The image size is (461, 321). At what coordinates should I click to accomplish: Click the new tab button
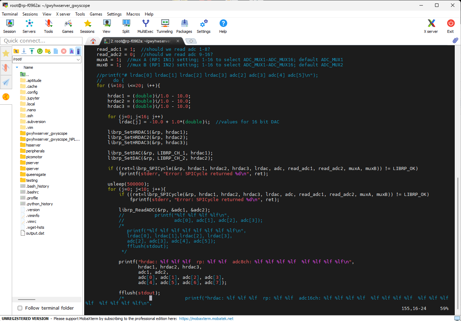(x=191, y=41)
